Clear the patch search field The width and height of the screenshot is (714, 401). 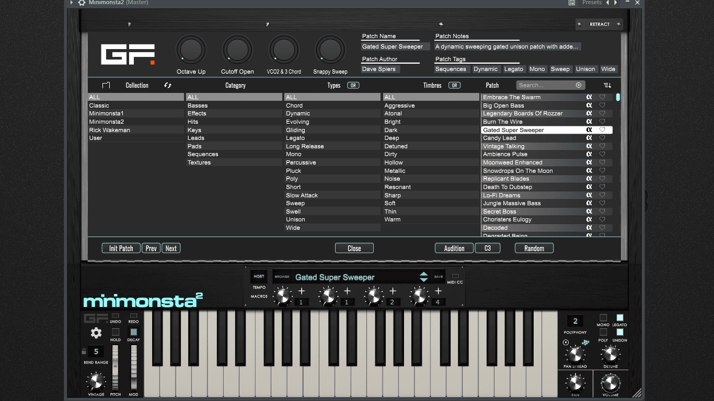(x=579, y=85)
